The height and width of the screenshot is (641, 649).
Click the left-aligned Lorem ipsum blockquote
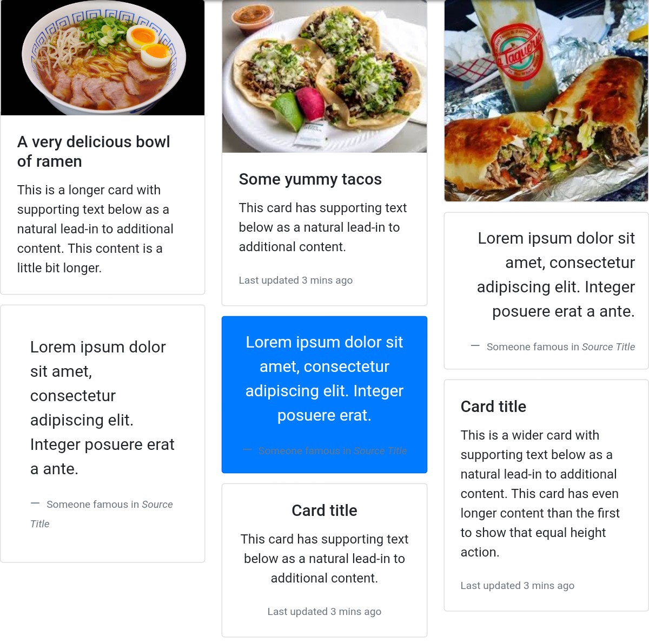coord(102,408)
